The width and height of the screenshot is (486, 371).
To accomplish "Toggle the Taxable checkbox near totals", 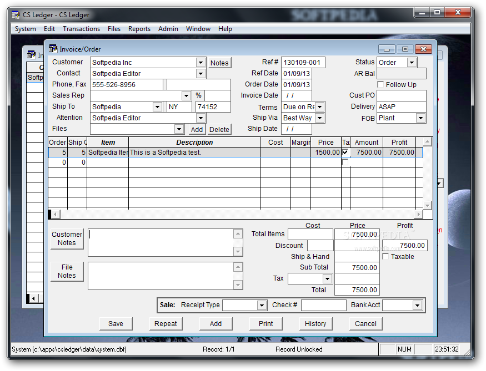I will pyautogui.click(x=385, y=256).
